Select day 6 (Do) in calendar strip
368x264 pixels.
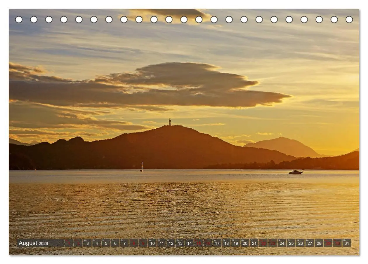pos(115,243)
